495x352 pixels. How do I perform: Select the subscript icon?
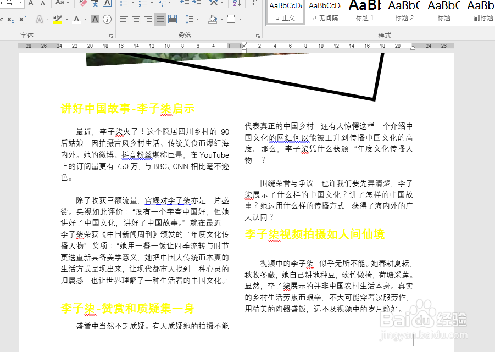tap(12, 18)
